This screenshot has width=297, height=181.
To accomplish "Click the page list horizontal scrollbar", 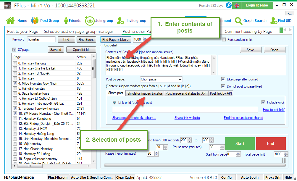I will point(51,166).
